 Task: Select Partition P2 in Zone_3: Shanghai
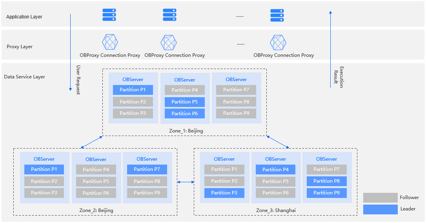pos(224,181)
